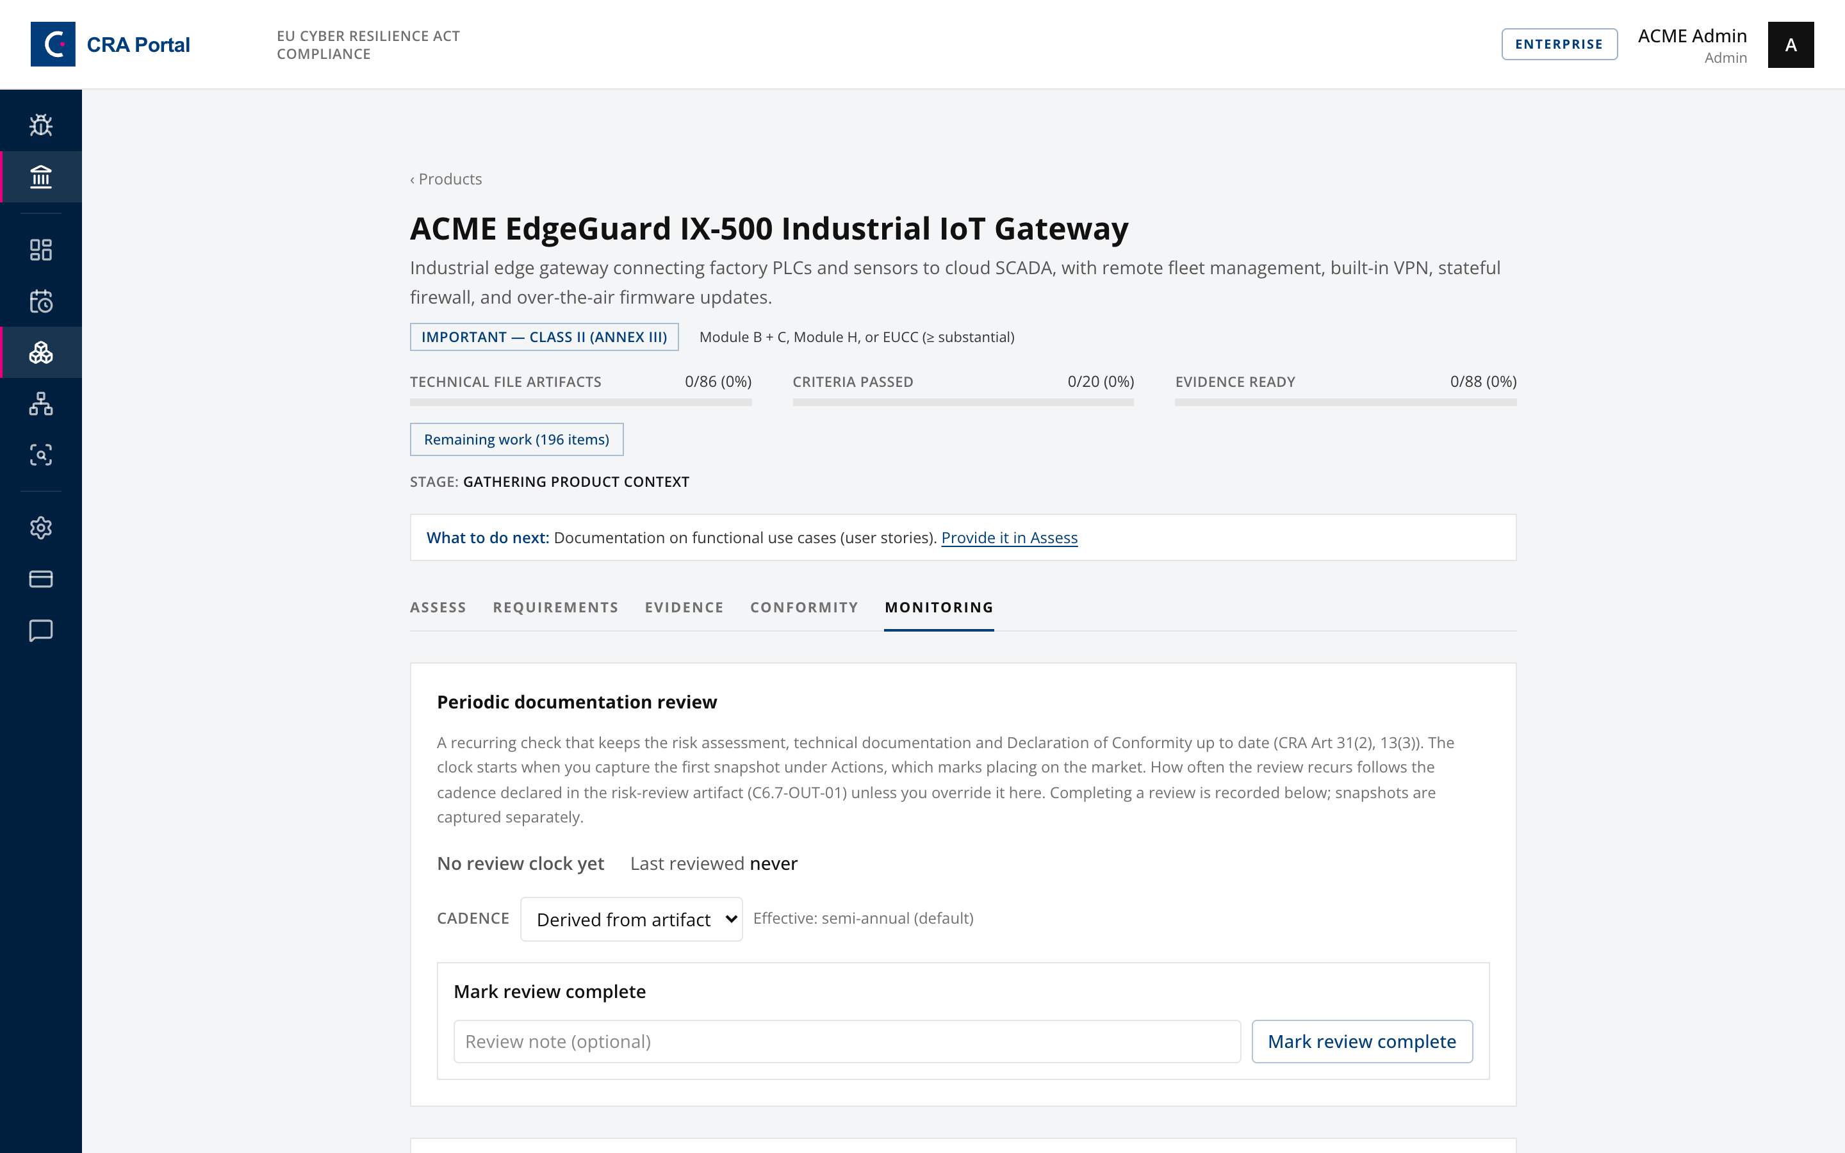Click the 0/20 (0%) criteria value
Screen dimensions: 1845x1153
pos(1101,381)
